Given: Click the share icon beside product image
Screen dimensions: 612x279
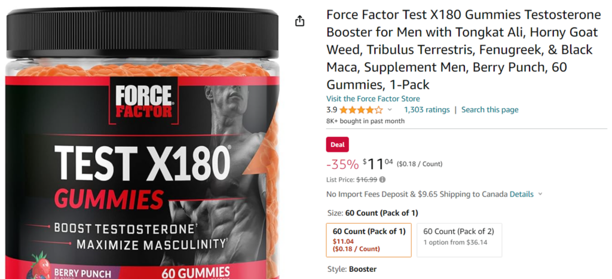Looking at the screenshot, I should [299, 21].
